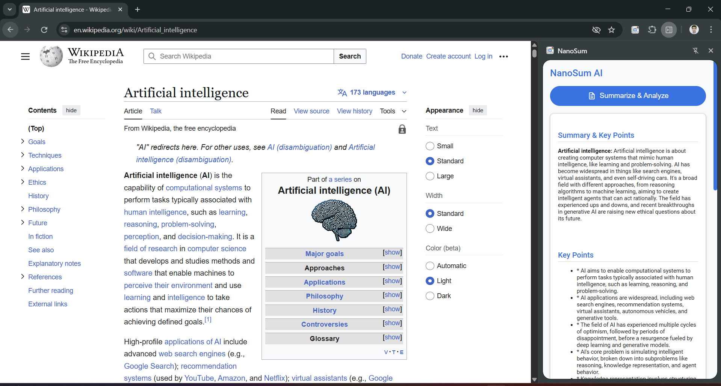View site information icon in address bar
721x386 pixels.
point(64,30)
